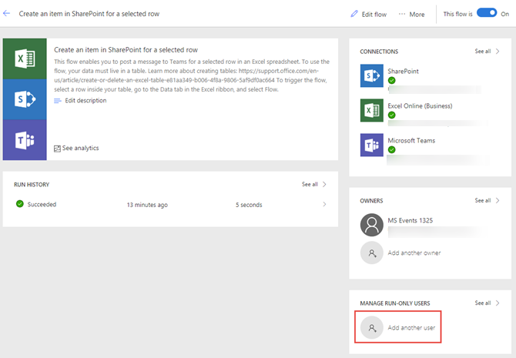Click the Add another user icon
This screenshot has height=358, width=516.
pyautogui.click(x=372, y=328)
